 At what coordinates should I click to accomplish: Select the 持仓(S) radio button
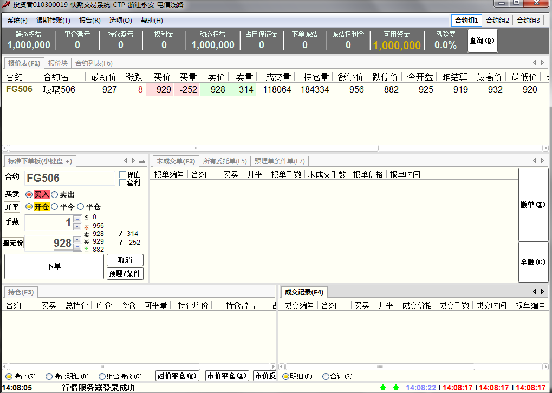[9, 376]
